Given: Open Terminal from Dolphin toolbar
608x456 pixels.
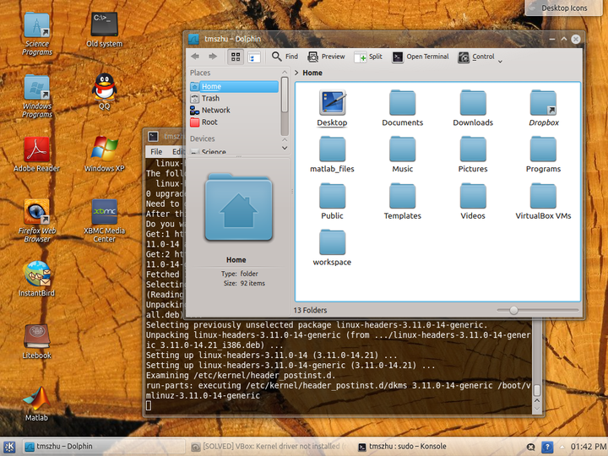Looking at the screenshot, I should [x=421, y=57].
